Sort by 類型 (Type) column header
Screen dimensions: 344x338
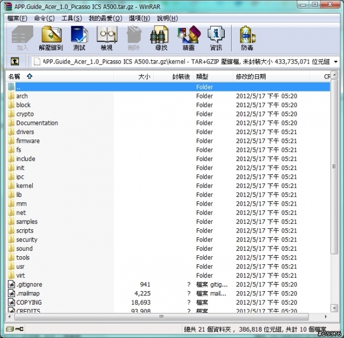213,76
